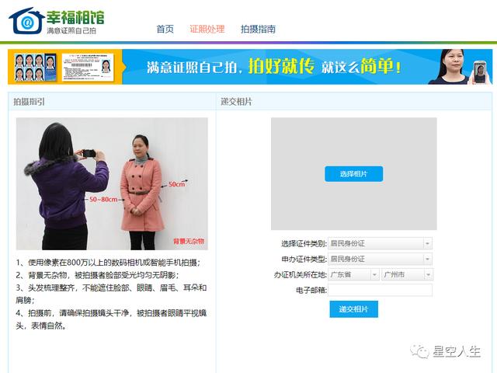The height and width of the screenshot is (373, 497).
Task: Open the 证照处理 navigation tab
Action: point(207,30)
